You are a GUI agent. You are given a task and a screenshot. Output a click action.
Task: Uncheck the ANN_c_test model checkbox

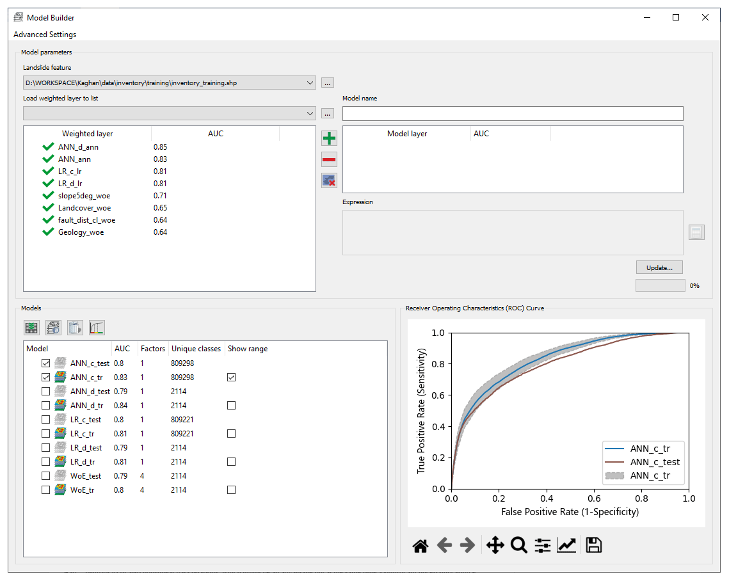(x=45, y=363)
